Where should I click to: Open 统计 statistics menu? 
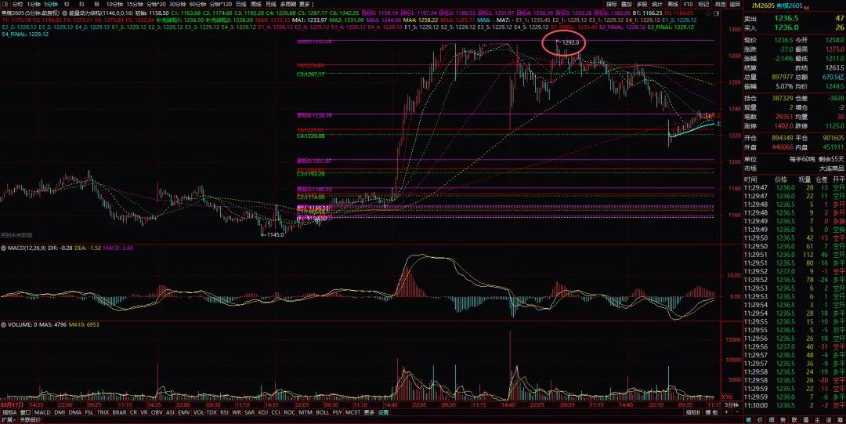pos(657,5)
